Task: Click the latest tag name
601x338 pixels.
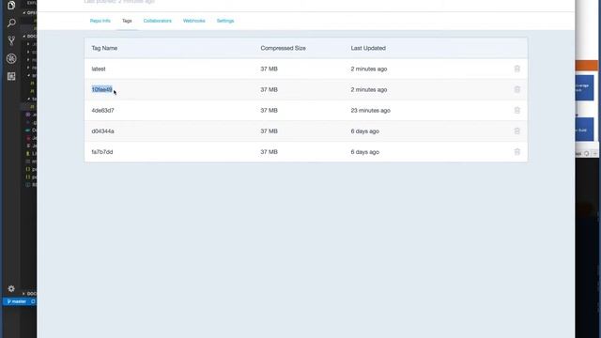Action: click(x=99, y=69)
